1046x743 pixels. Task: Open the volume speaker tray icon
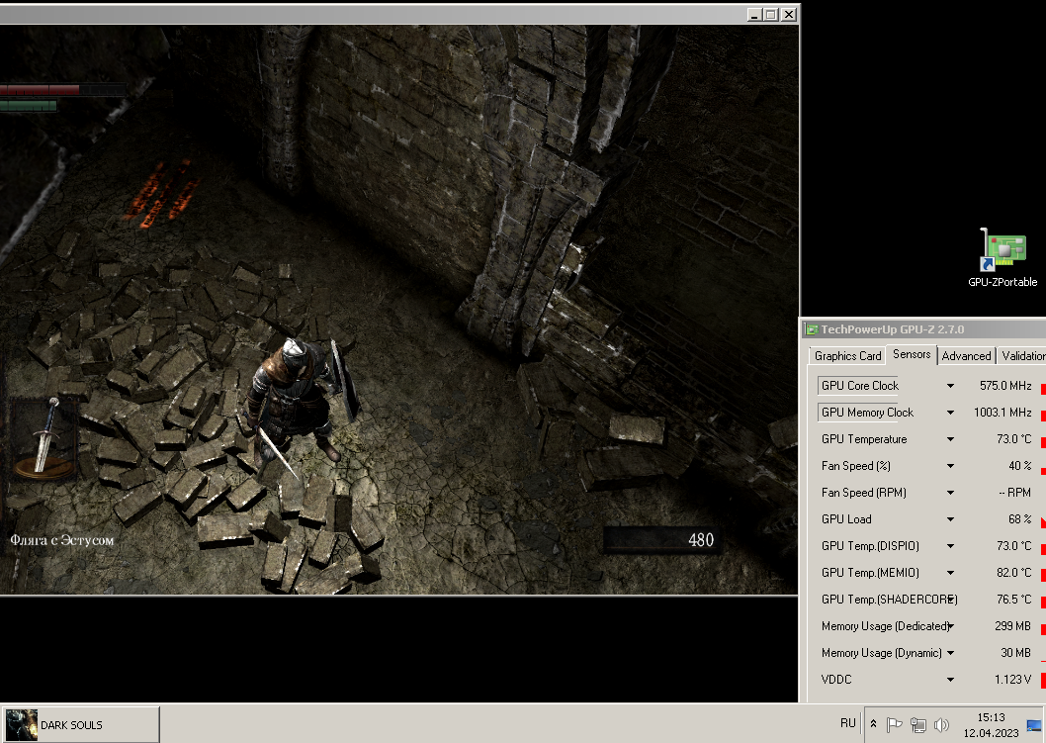(941, 724)
